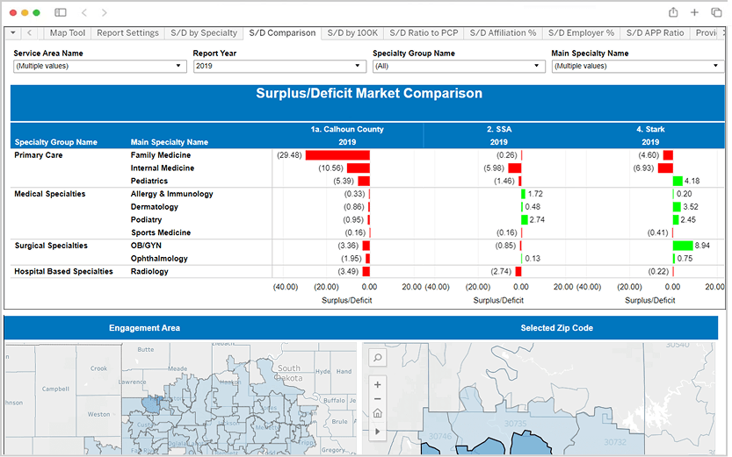Select the Pediatrics row label
Viewport: 732px width, 457px height.
pyautogui.click(x=149, y=181)
